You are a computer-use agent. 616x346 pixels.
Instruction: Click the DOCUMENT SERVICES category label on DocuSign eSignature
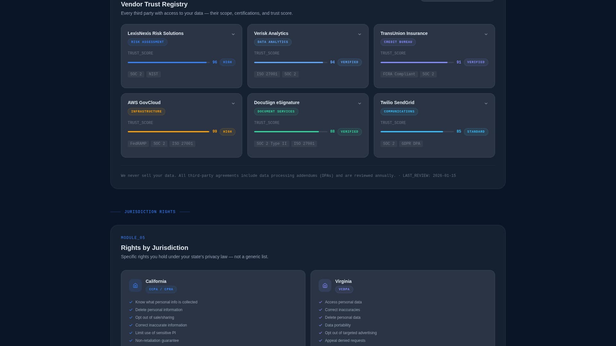tap(276, 111)
